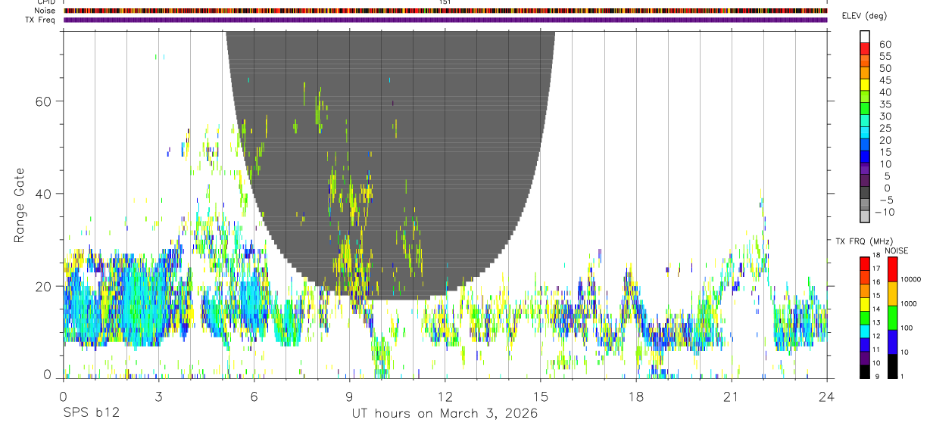Click the "Noise" strip label at top left
This screenshot has height=429, width=930.
(45, 11)
